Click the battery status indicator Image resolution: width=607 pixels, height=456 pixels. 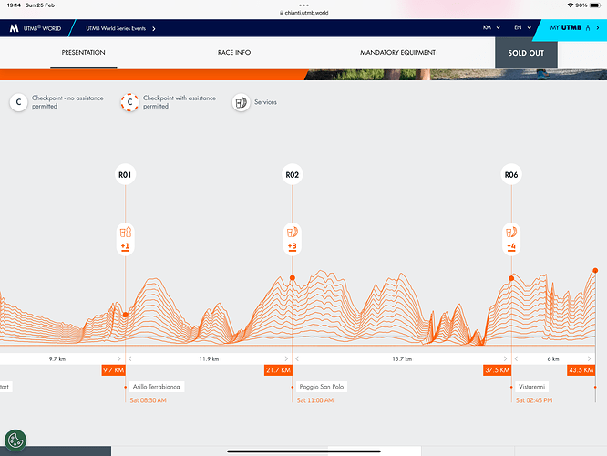pos(595,5)
